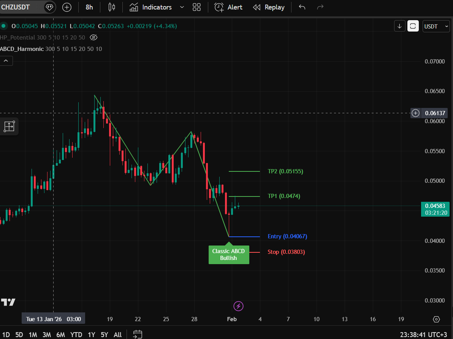Start bar Replay mode
This screenshot has height=339, width=453.
(x=269, y=7)
